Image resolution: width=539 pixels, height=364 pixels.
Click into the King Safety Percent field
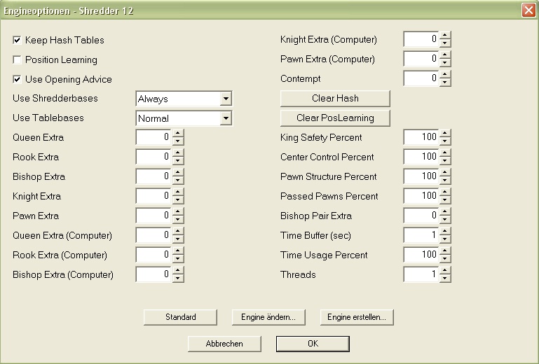click(421, 137)
